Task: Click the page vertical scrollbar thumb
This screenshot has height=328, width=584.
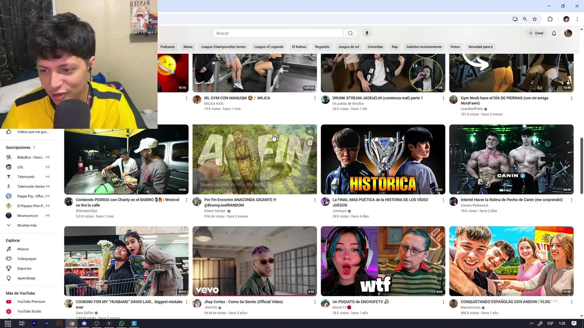Action: coord(581,165)
